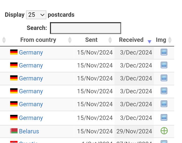Open image icon in third Germany row

tap(164, 78)
